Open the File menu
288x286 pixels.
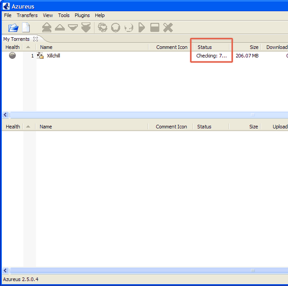(x=8, y=15)
